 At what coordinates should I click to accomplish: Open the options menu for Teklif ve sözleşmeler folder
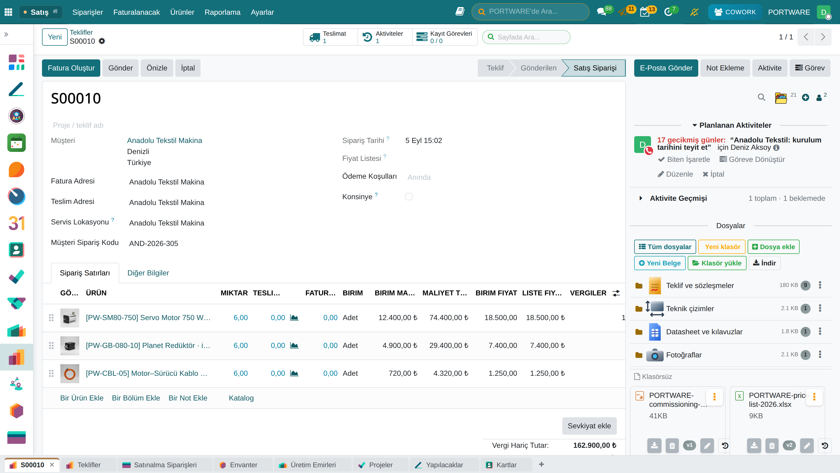click(820, 285)
